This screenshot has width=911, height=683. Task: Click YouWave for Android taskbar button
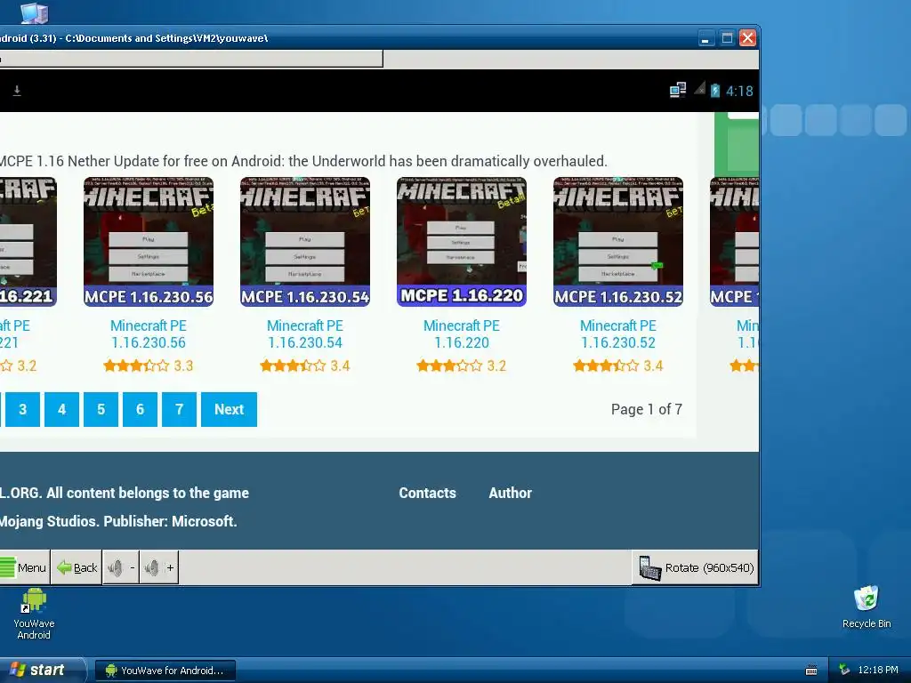point(165,671)
